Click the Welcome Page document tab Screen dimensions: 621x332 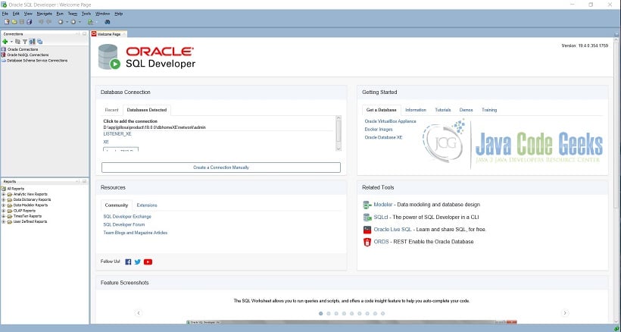[x=109, y=34]
